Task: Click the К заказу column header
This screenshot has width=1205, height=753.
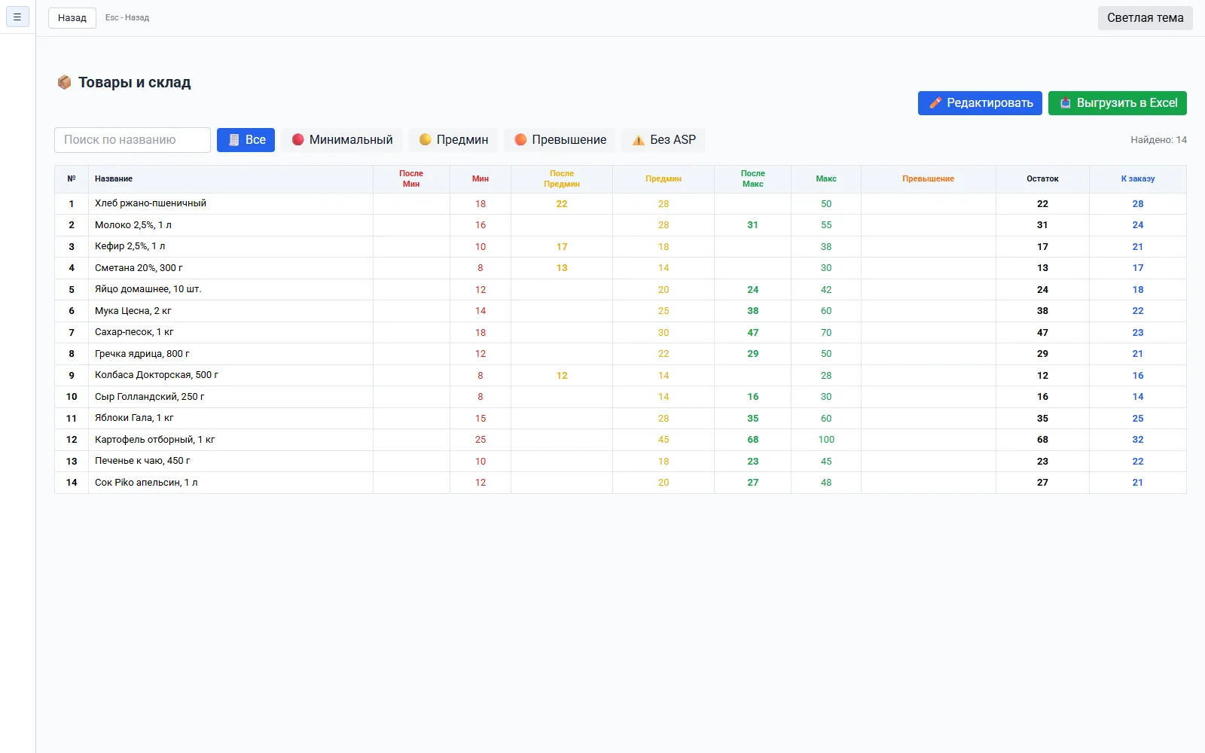Action: pyautogui.click(x=1138, y=179)
